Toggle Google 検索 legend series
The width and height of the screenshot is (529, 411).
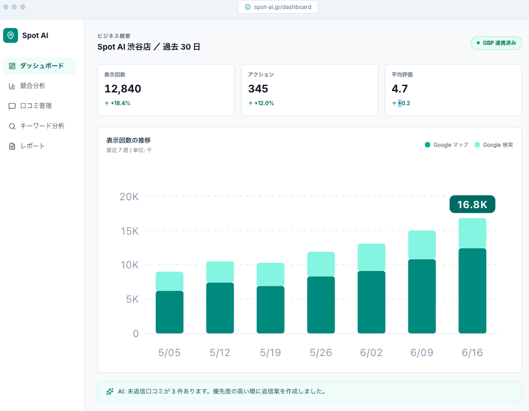pos(494,145)
